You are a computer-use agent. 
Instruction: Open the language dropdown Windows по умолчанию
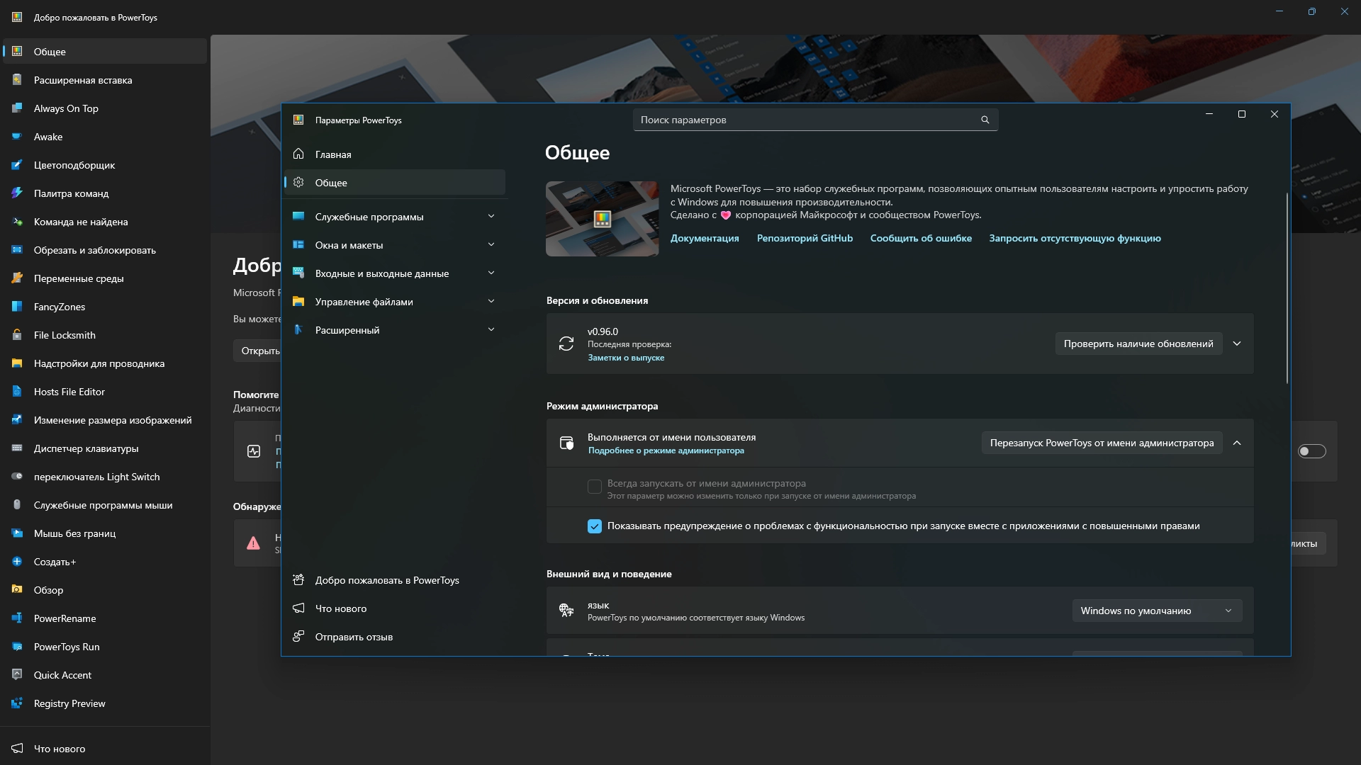pyautogui.click(x=1156, y=611)
